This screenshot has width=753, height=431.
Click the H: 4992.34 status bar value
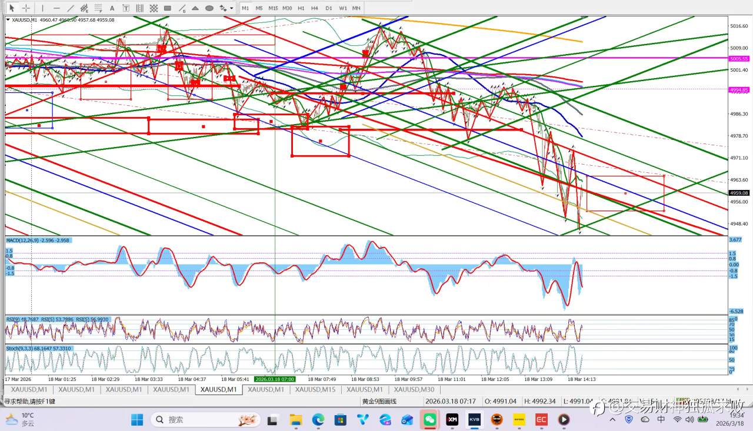pyautogui.click(x=539, y=402)
